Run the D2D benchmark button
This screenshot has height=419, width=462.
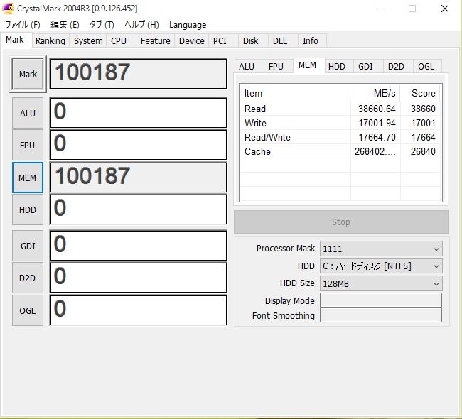28,278
